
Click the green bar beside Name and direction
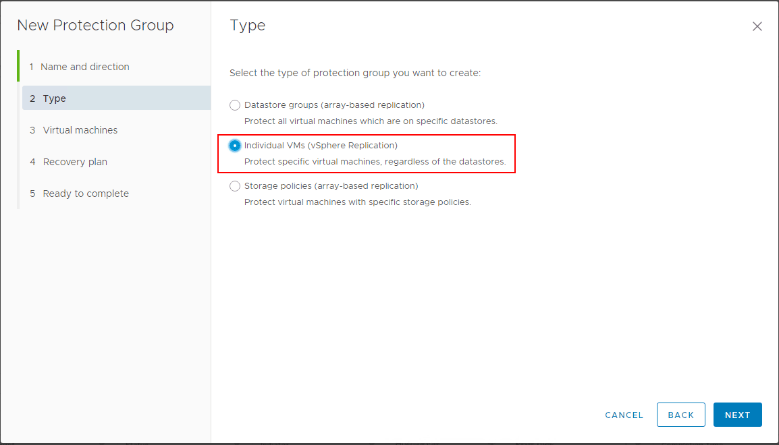coord(18,67)
